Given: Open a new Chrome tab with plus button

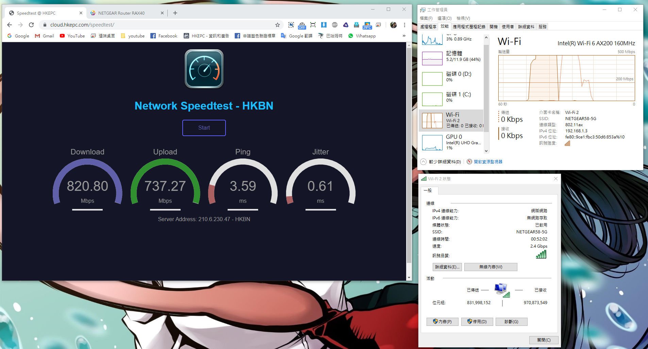Looking at the screenshot, I should coord(175,13).
